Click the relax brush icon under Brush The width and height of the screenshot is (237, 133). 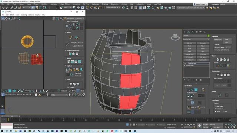click(77, 37)
